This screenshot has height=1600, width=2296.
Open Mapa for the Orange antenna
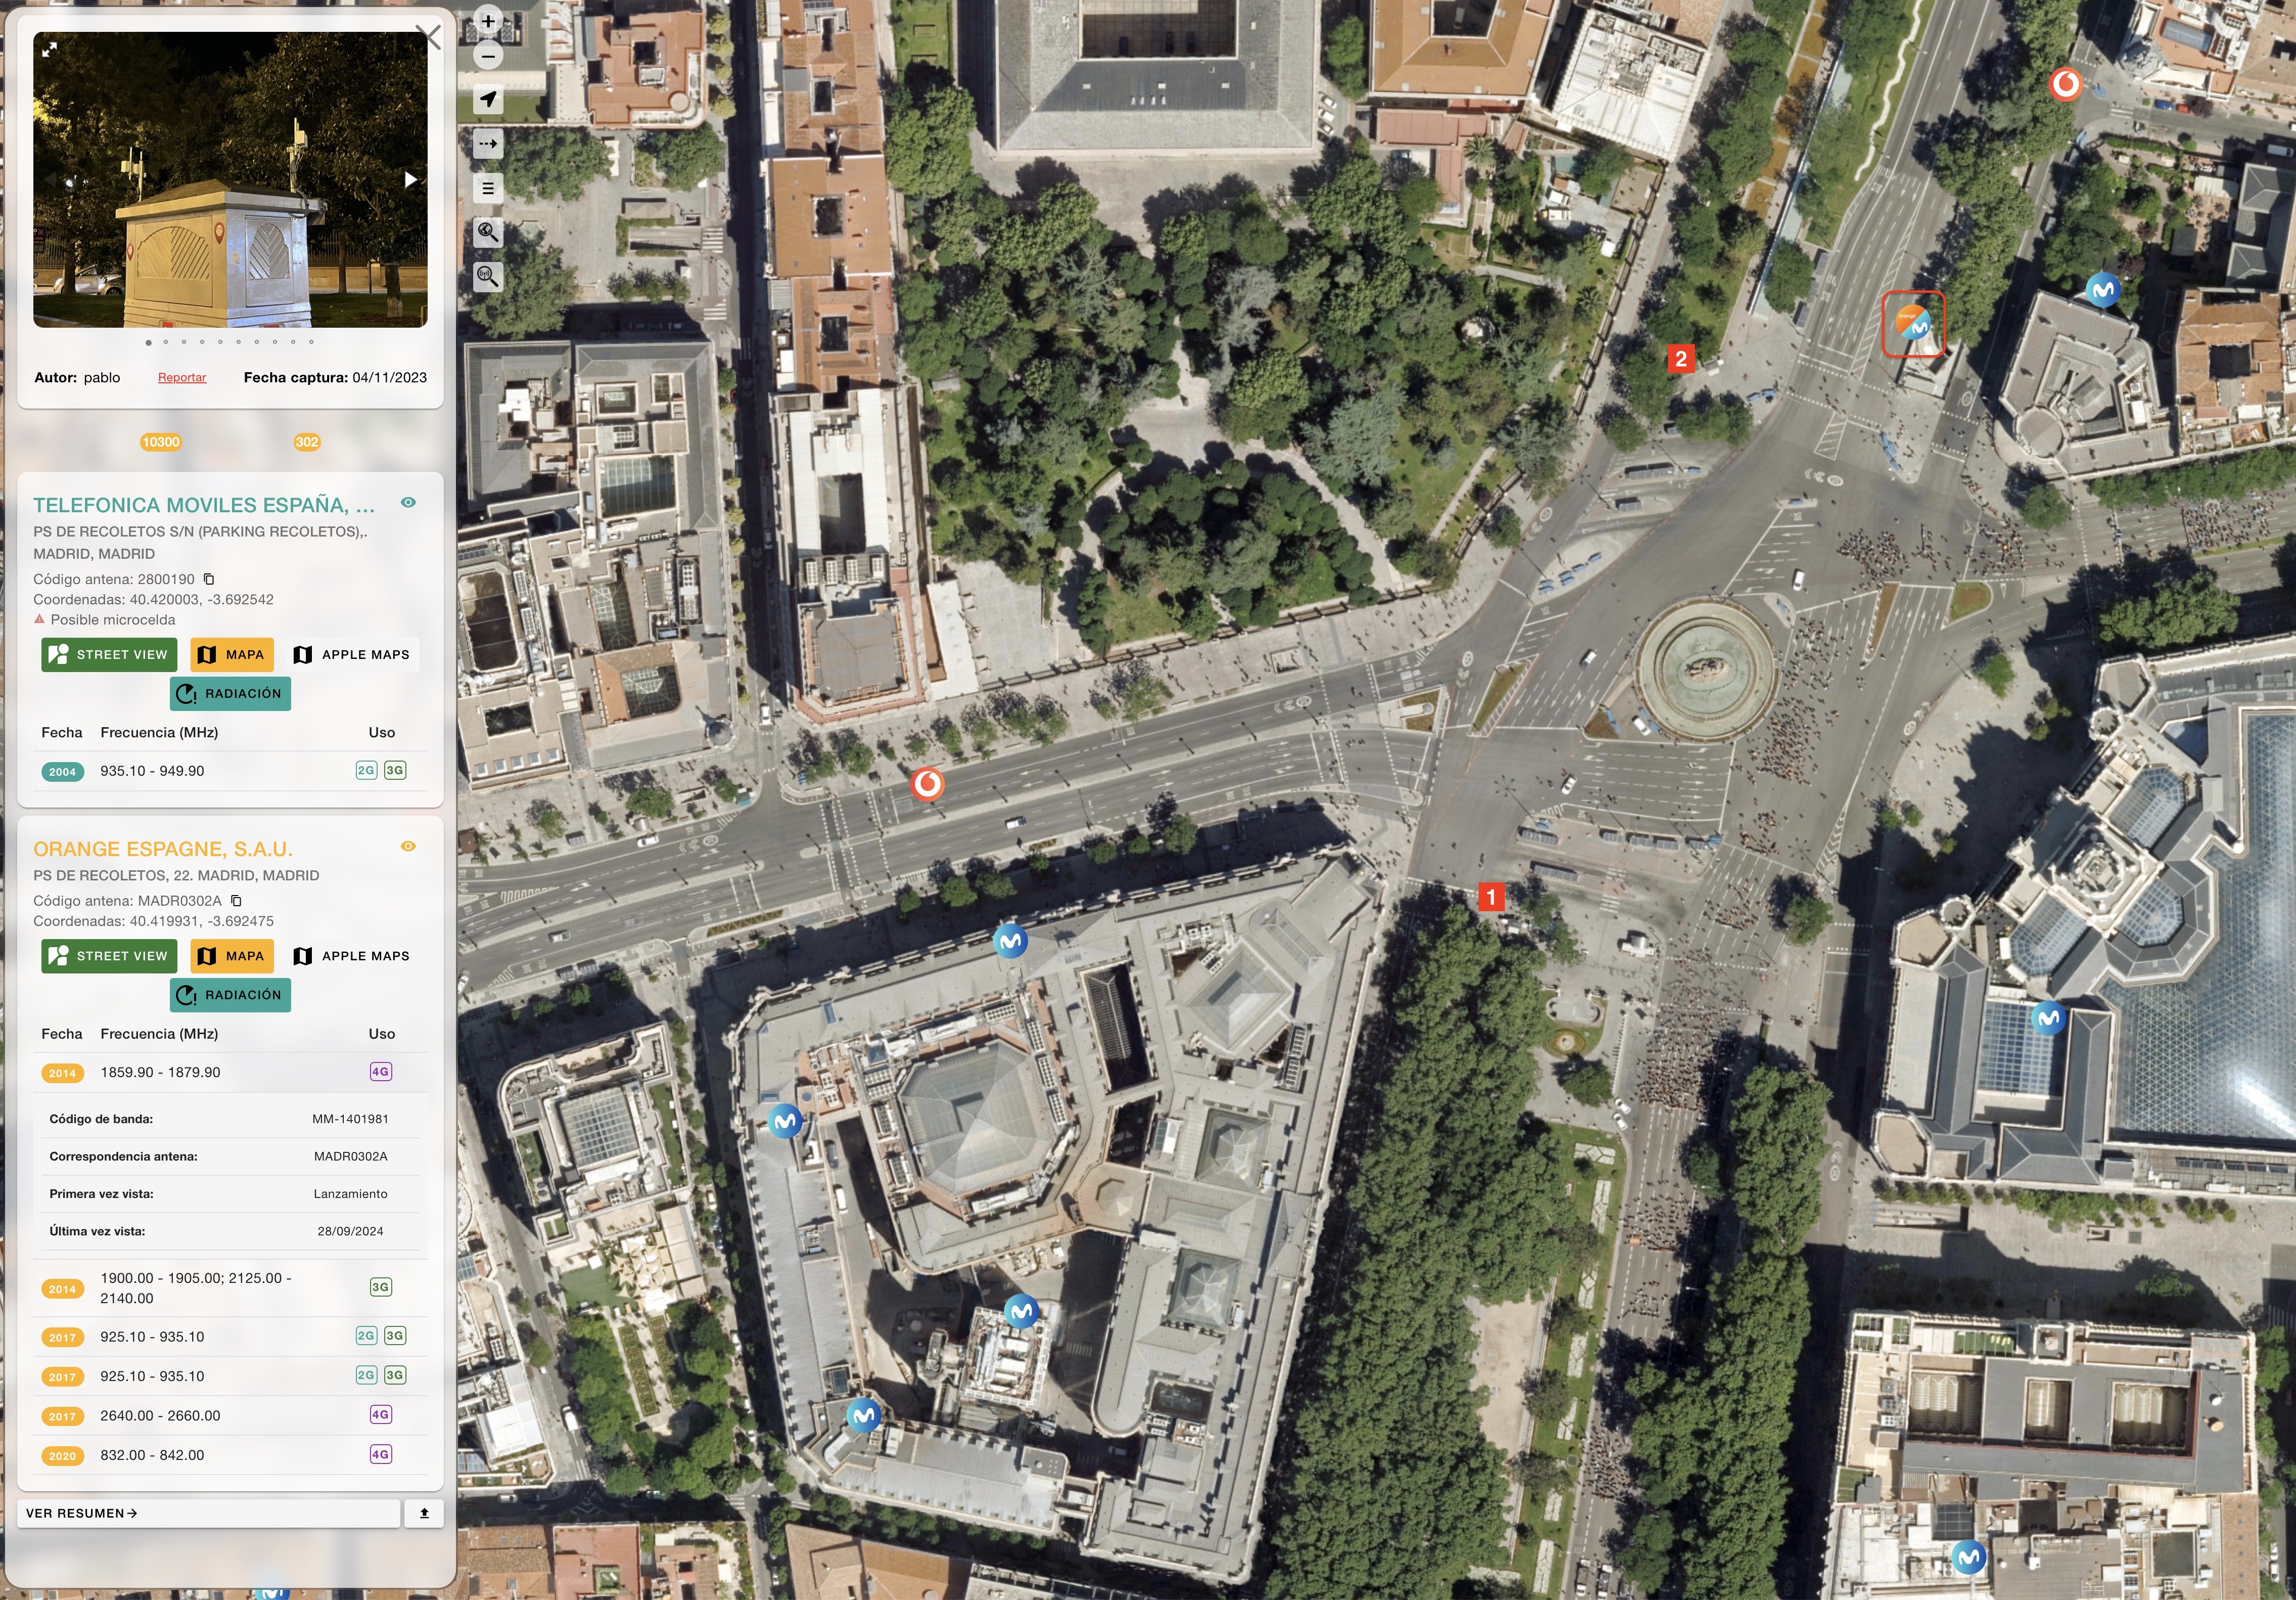(232, 956)
